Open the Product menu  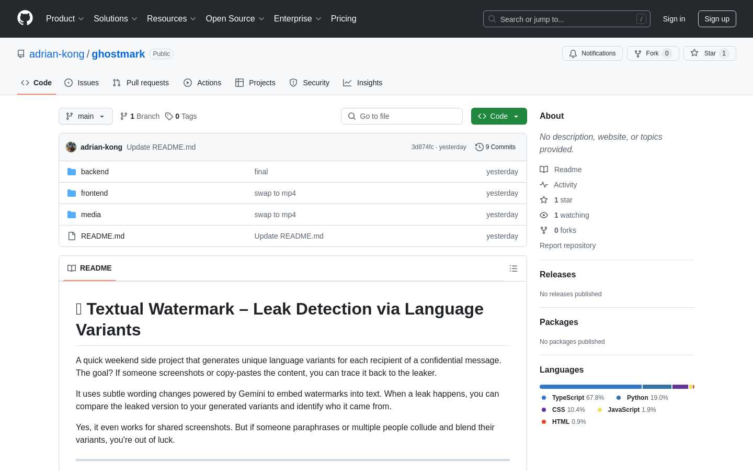pyautogui.click(x=65, y=19)
